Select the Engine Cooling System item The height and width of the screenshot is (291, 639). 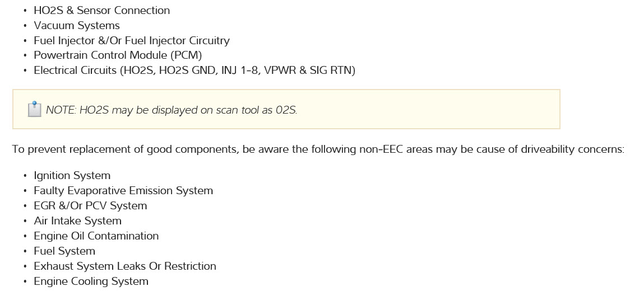(x=91, y=281)
